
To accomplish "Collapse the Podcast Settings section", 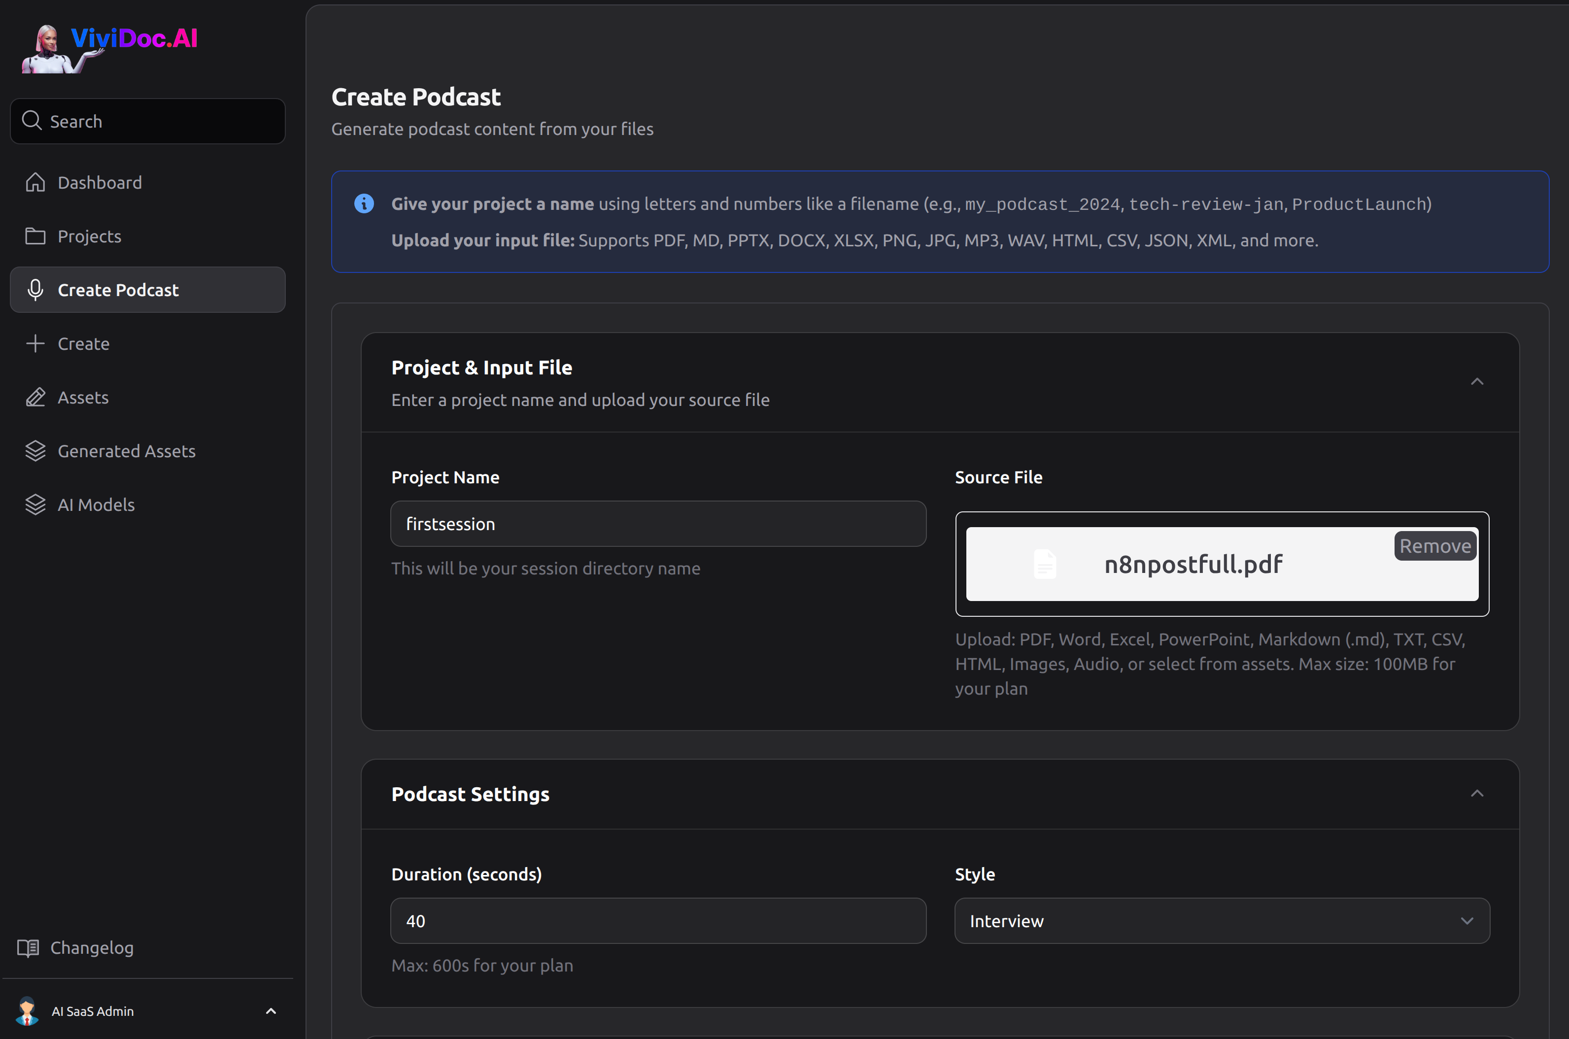I will (x=1477, y=793).
